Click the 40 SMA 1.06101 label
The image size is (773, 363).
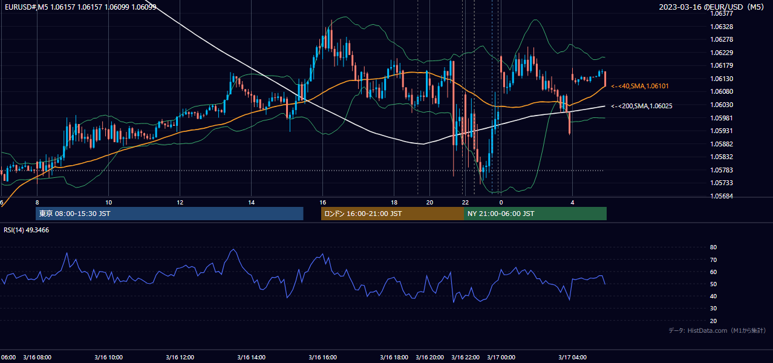[640, 87]
